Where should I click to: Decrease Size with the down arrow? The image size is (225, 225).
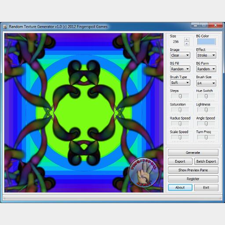(x=187, y=44)
